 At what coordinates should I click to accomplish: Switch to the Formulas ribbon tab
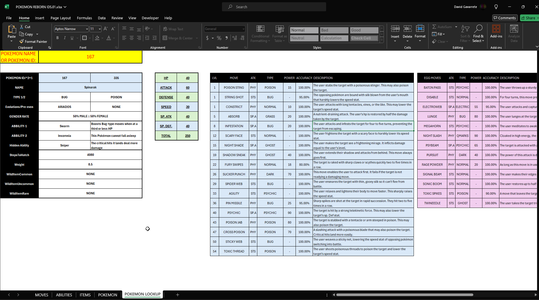click(84, 18)
